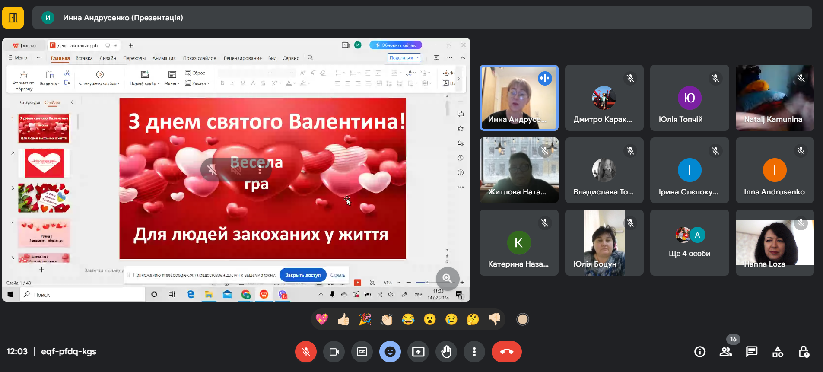Toggle closed captions

(x=362, y=352)
